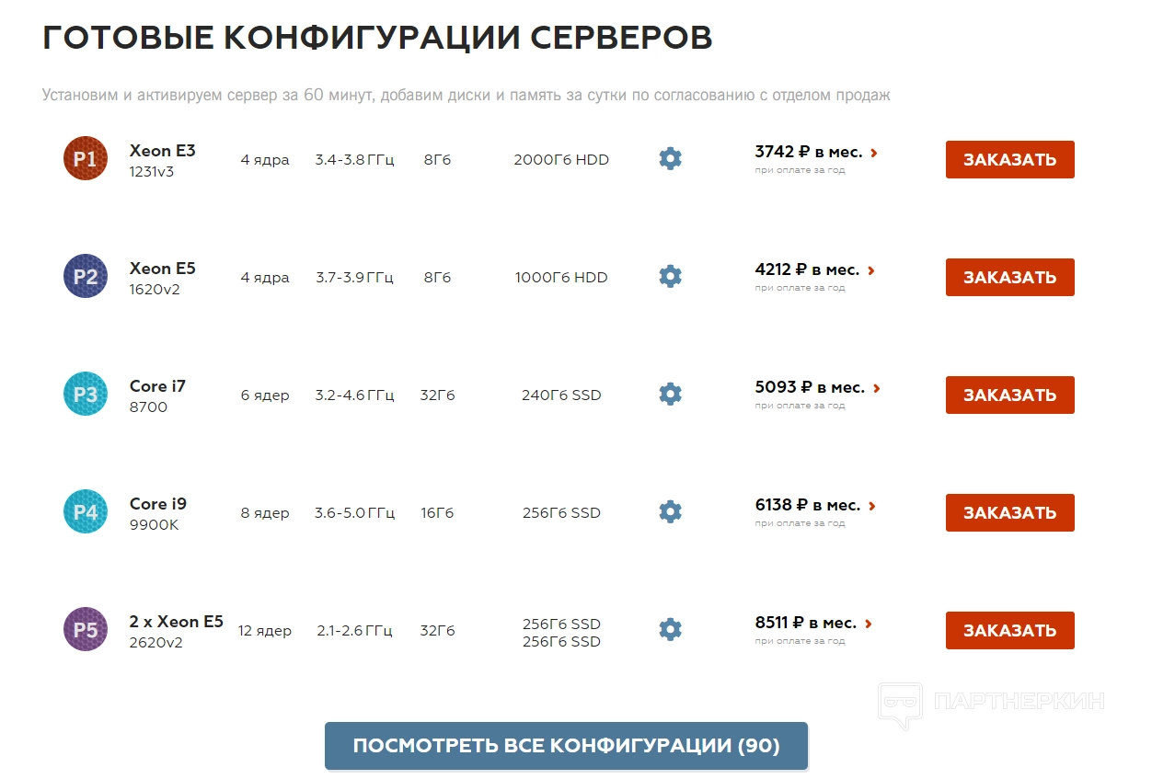Click the 4212 ₽ в мес. price
Screen dimensions: 1152x779
tap(807, 269)
